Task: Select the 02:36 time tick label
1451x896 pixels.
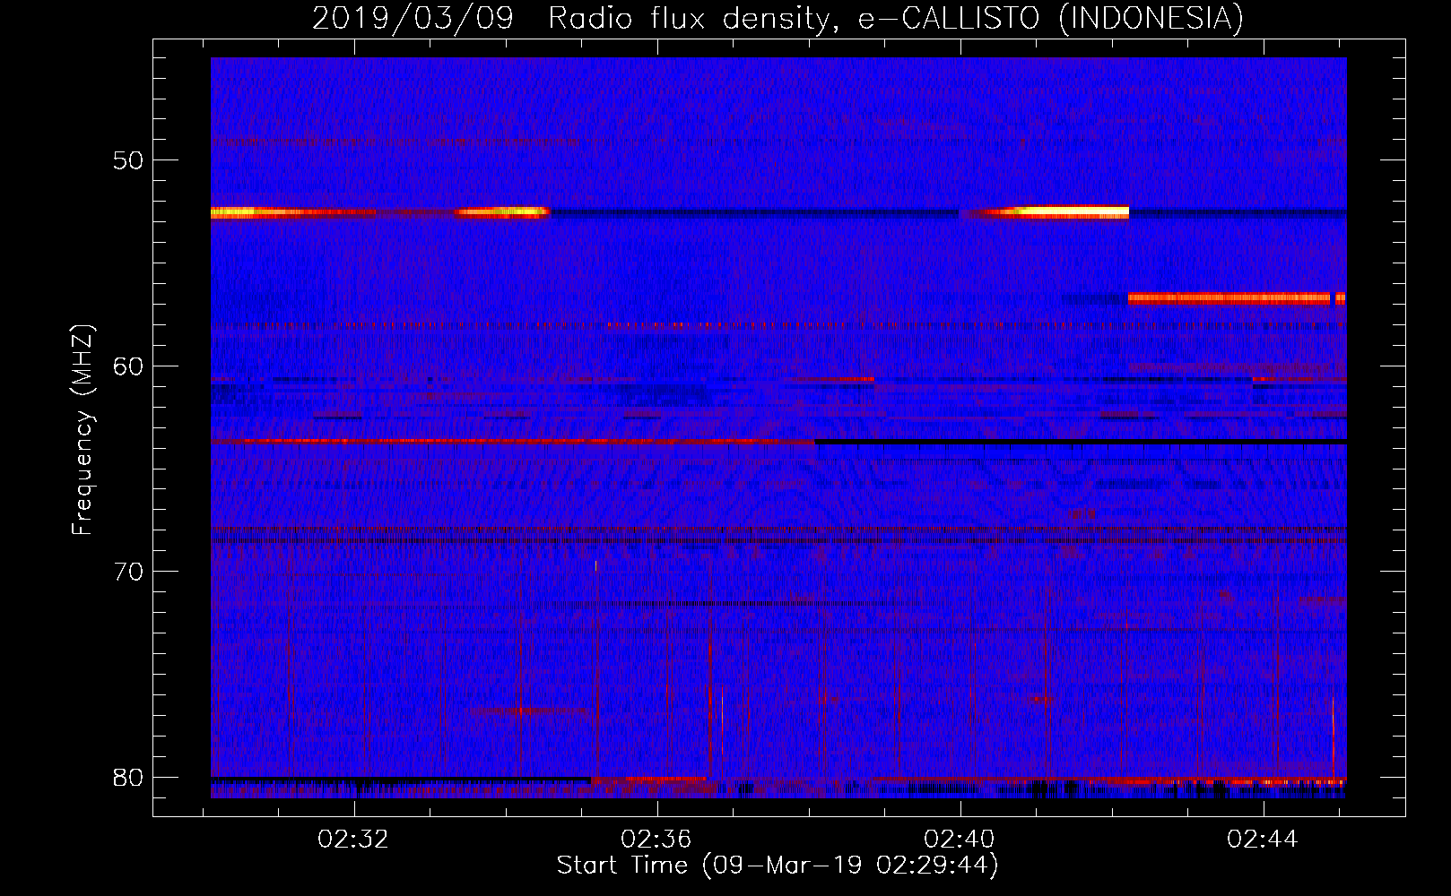Action: 656,840
